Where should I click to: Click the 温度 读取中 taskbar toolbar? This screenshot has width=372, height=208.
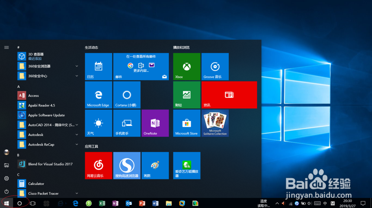(264, 203)
